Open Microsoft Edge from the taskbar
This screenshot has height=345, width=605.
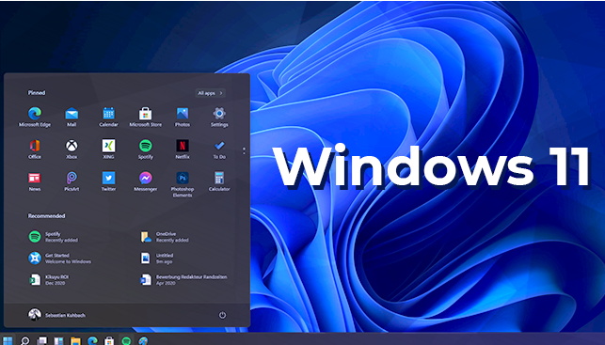click(92, 340)
